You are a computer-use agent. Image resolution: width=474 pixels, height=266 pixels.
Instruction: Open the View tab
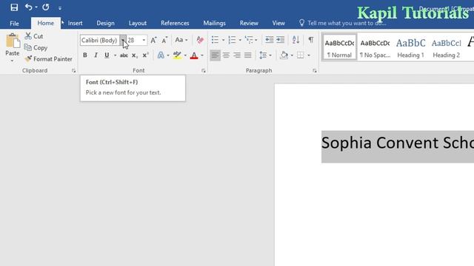(278, 23)
